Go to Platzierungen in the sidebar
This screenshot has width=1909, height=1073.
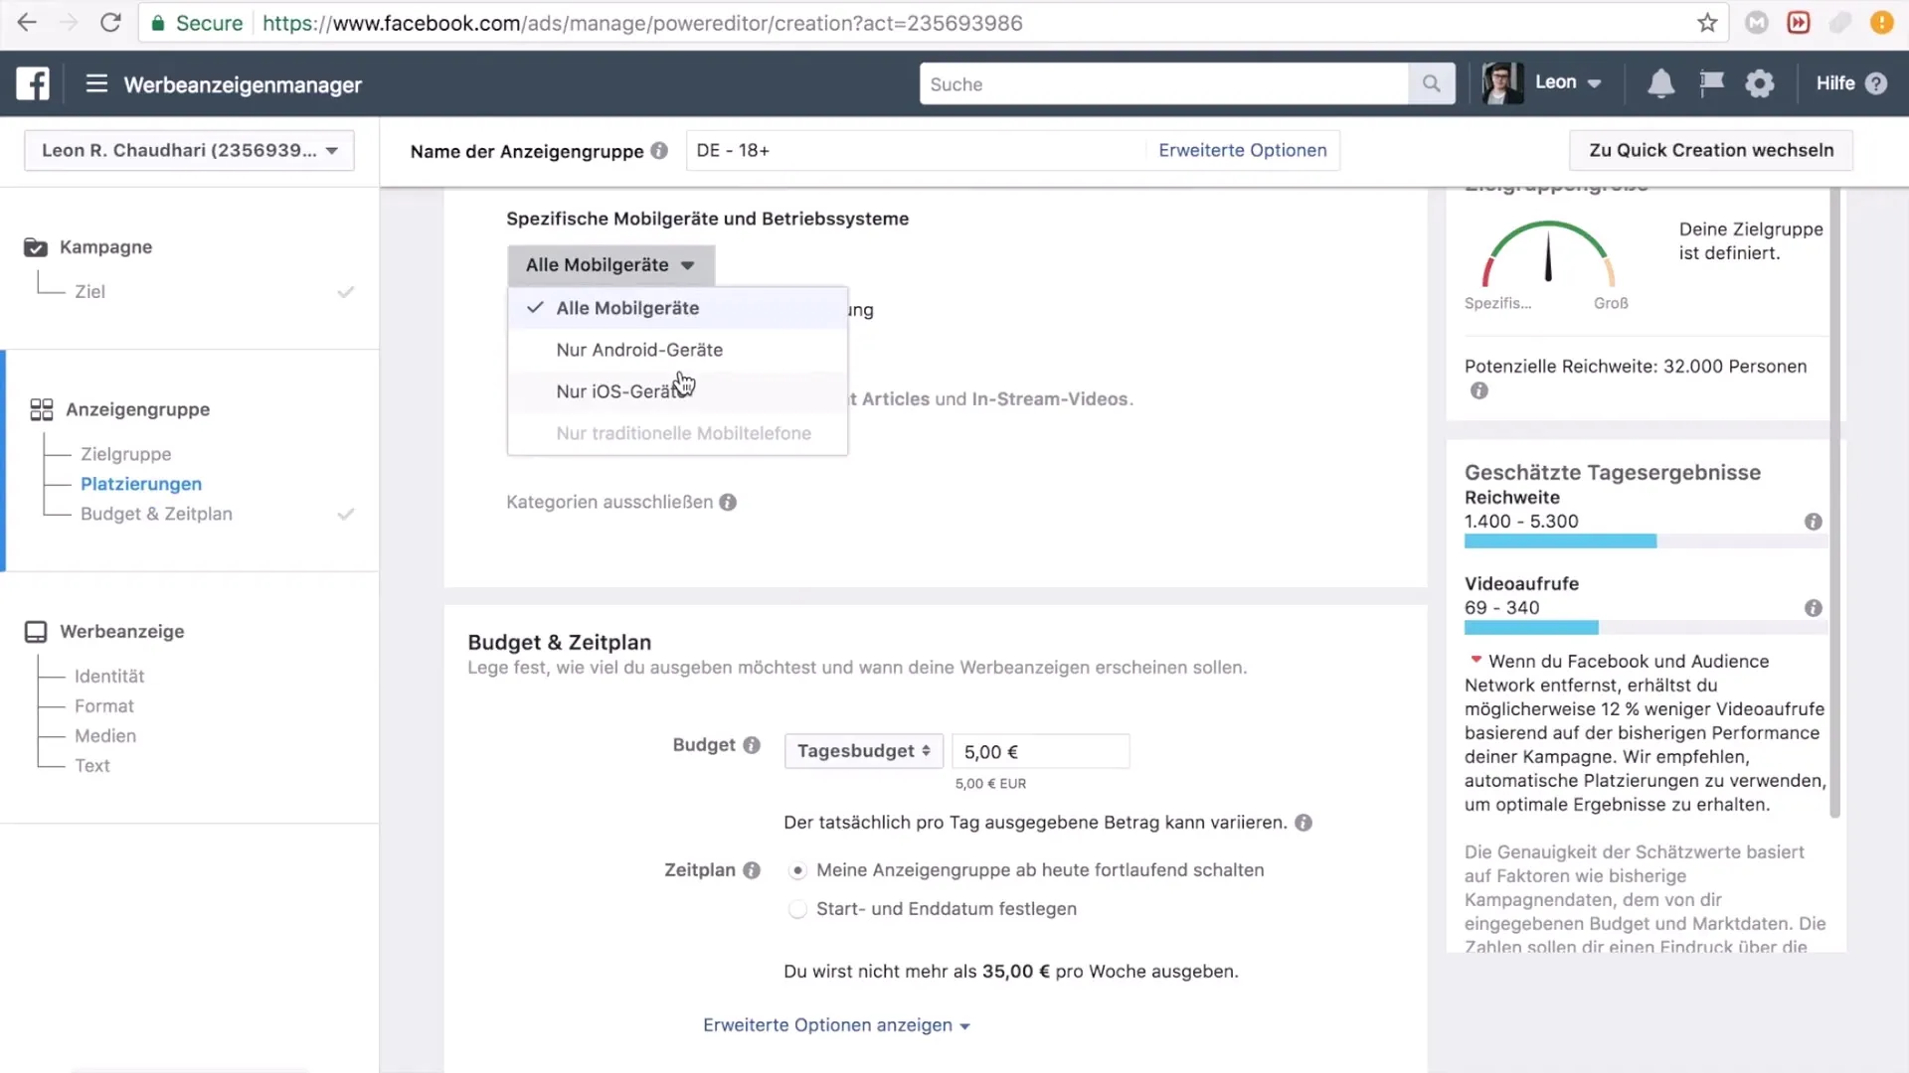point(141,484)
